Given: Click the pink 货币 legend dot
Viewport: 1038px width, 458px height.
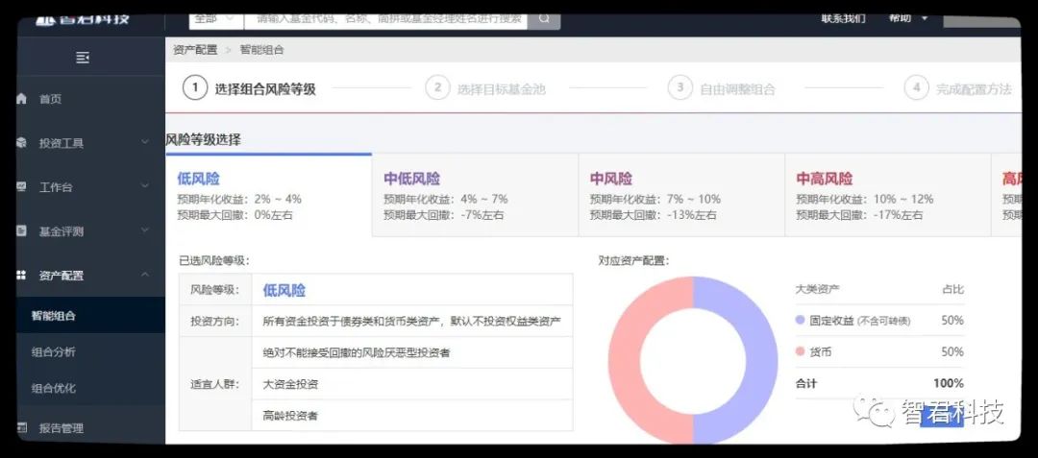Looking at the screenshot, I should (800, 351).
